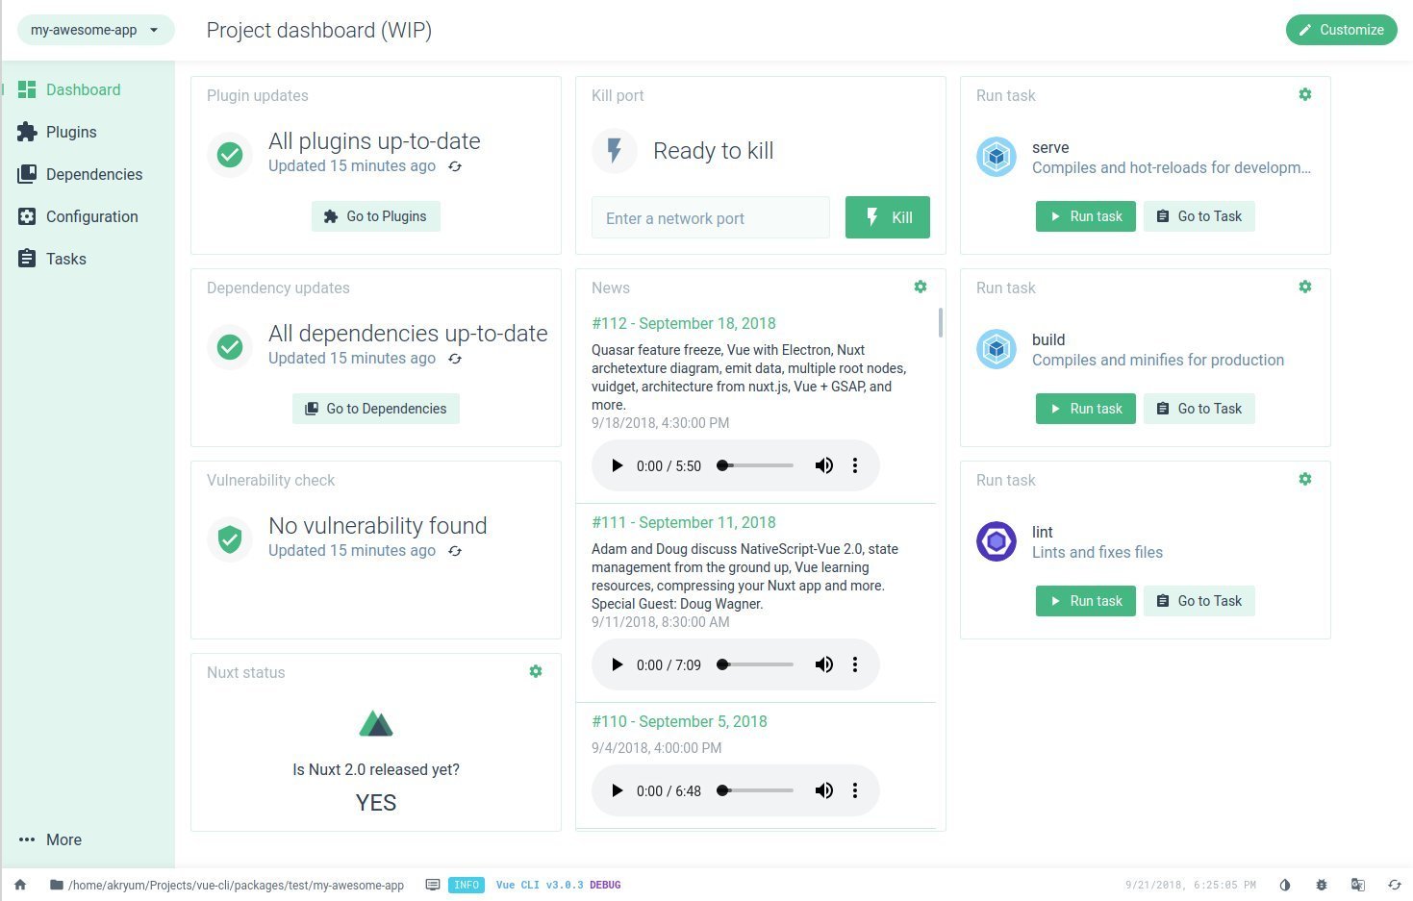Screen dimensions: 1413x901
Task: Run the lint task
Action: coord(1085,601)
